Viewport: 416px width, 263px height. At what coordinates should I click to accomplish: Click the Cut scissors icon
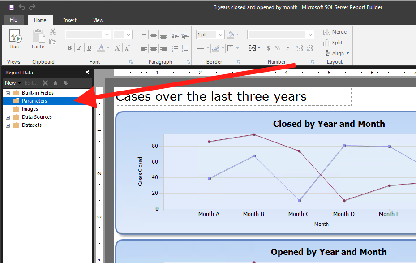(53, 32)
